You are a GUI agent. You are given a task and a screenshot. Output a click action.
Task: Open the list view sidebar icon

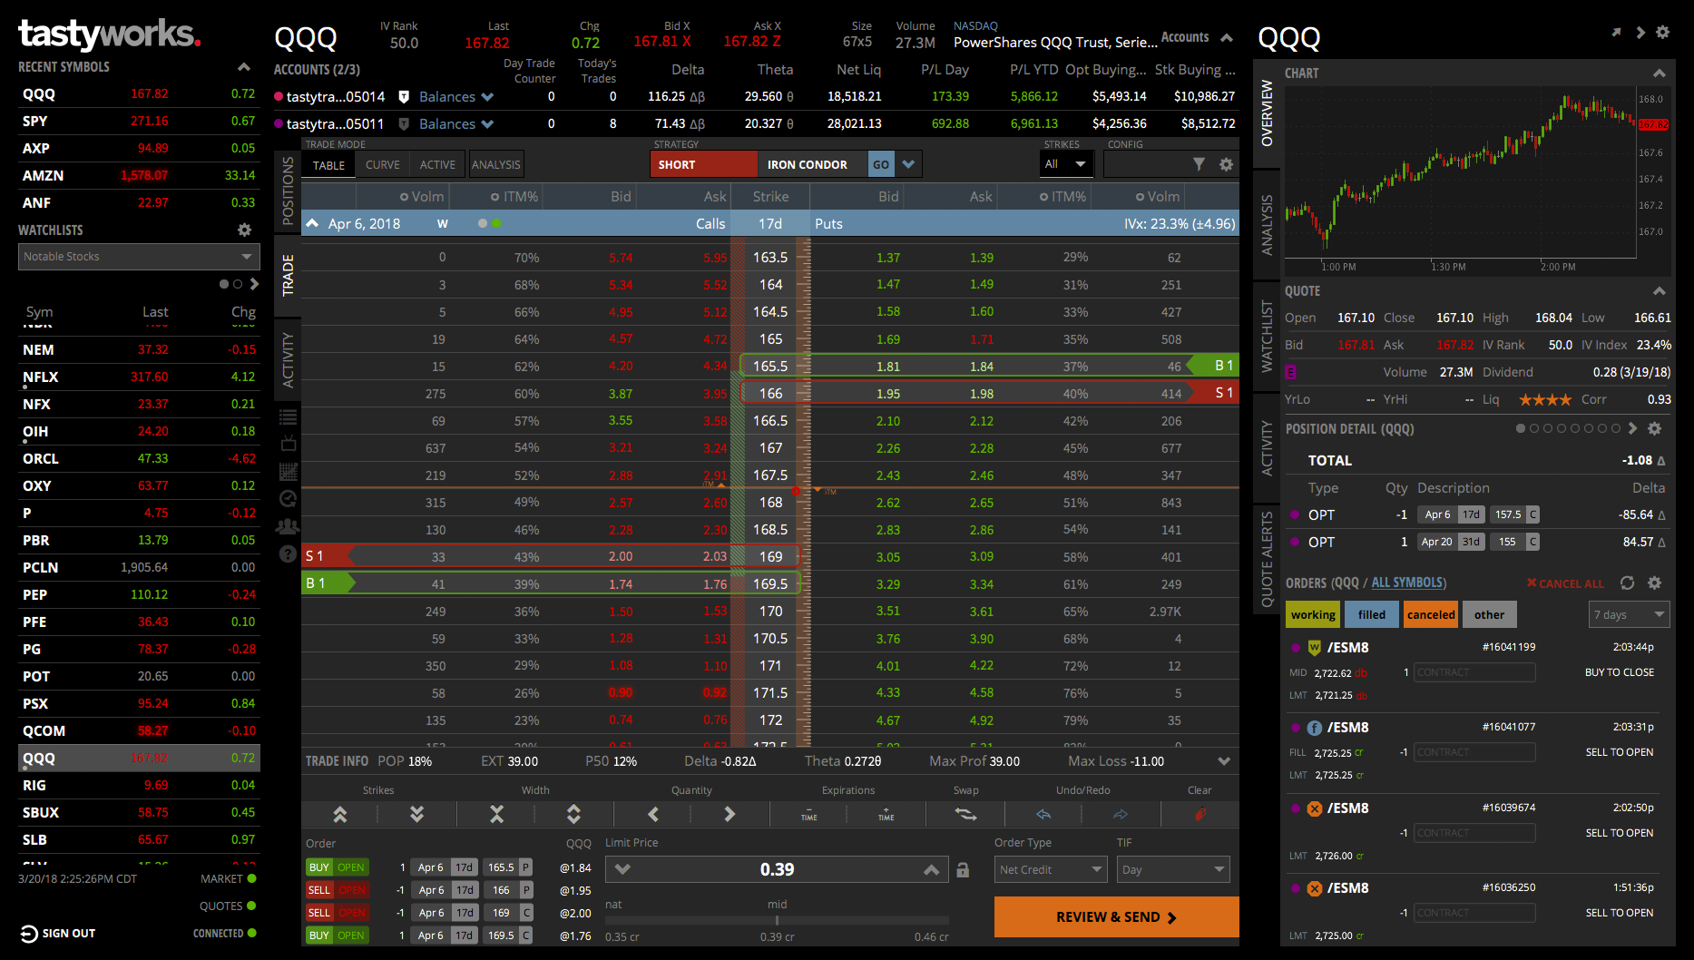tap(288, 417)
